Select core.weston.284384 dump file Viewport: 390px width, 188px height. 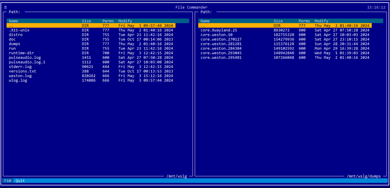285,48
